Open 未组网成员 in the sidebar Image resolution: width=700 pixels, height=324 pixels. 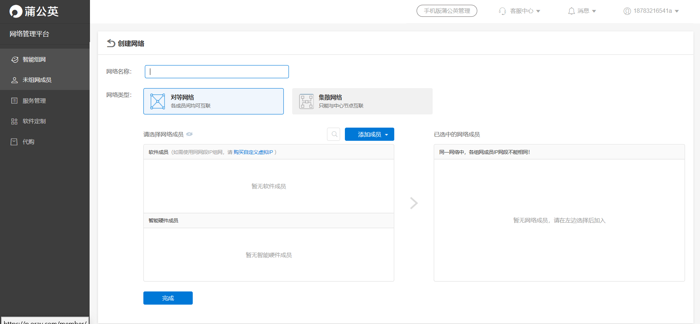tap(45, 80)
